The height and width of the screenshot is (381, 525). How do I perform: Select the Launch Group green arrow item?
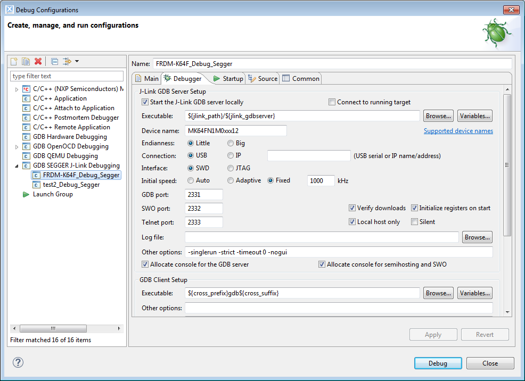point(52,194)
